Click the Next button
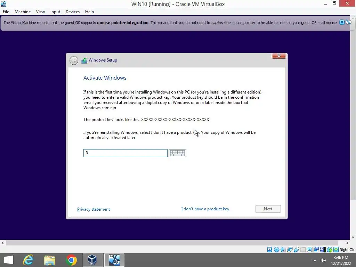Viewport: 356px width, 267px height. coord(268,209)
